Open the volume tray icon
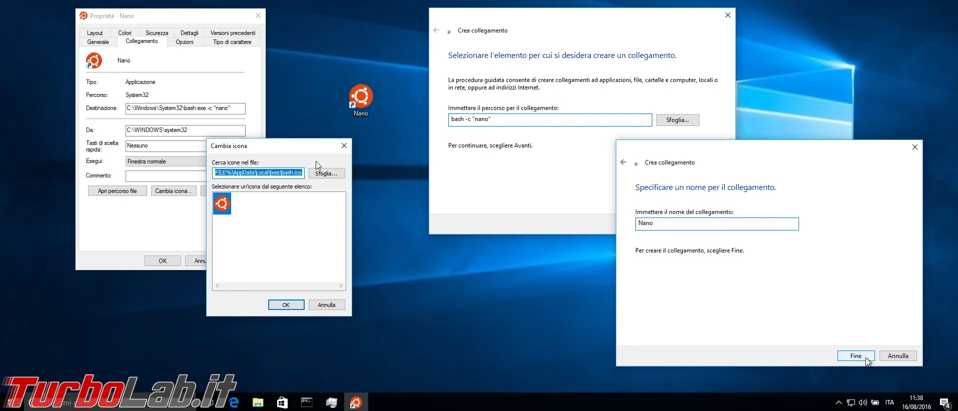This screenshot has width=958, height=411. tap(862, 402)
